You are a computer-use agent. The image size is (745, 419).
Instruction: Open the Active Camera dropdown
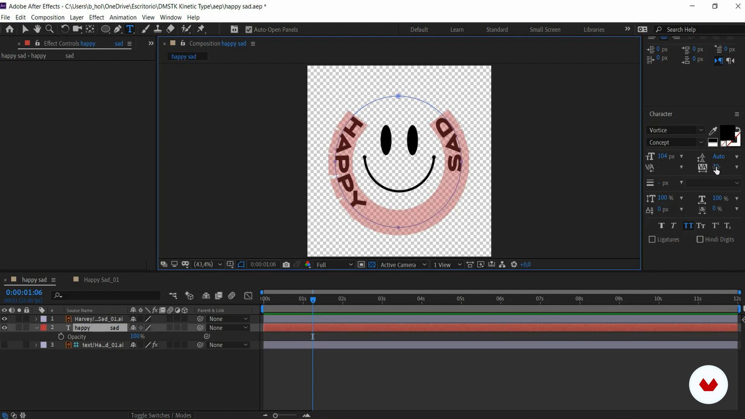point(404,265)
